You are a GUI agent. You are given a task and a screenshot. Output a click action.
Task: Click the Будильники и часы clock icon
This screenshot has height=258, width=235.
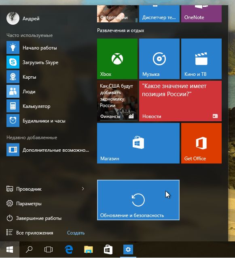13,120
